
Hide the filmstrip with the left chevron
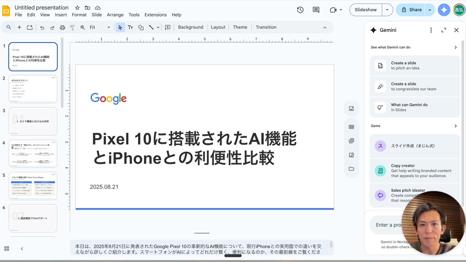tap(22, 249)
